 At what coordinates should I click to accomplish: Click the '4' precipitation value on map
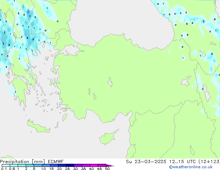click(x=30, y=16)
